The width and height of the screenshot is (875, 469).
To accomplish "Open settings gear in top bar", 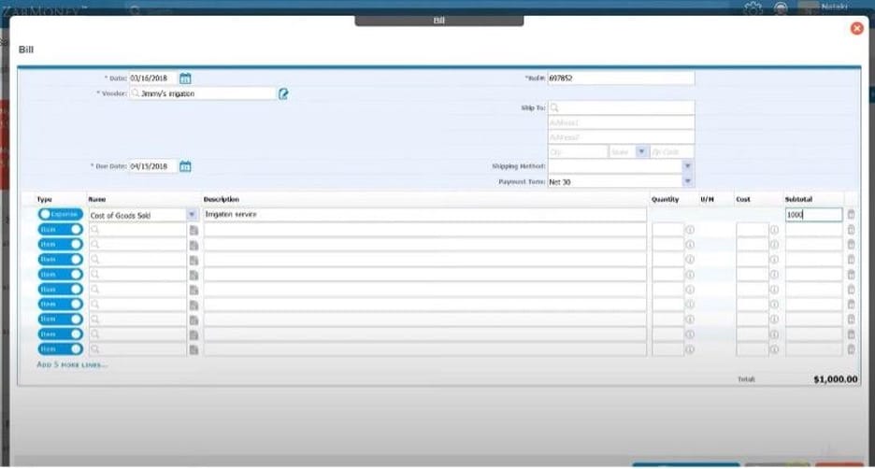I will (751, 8).
